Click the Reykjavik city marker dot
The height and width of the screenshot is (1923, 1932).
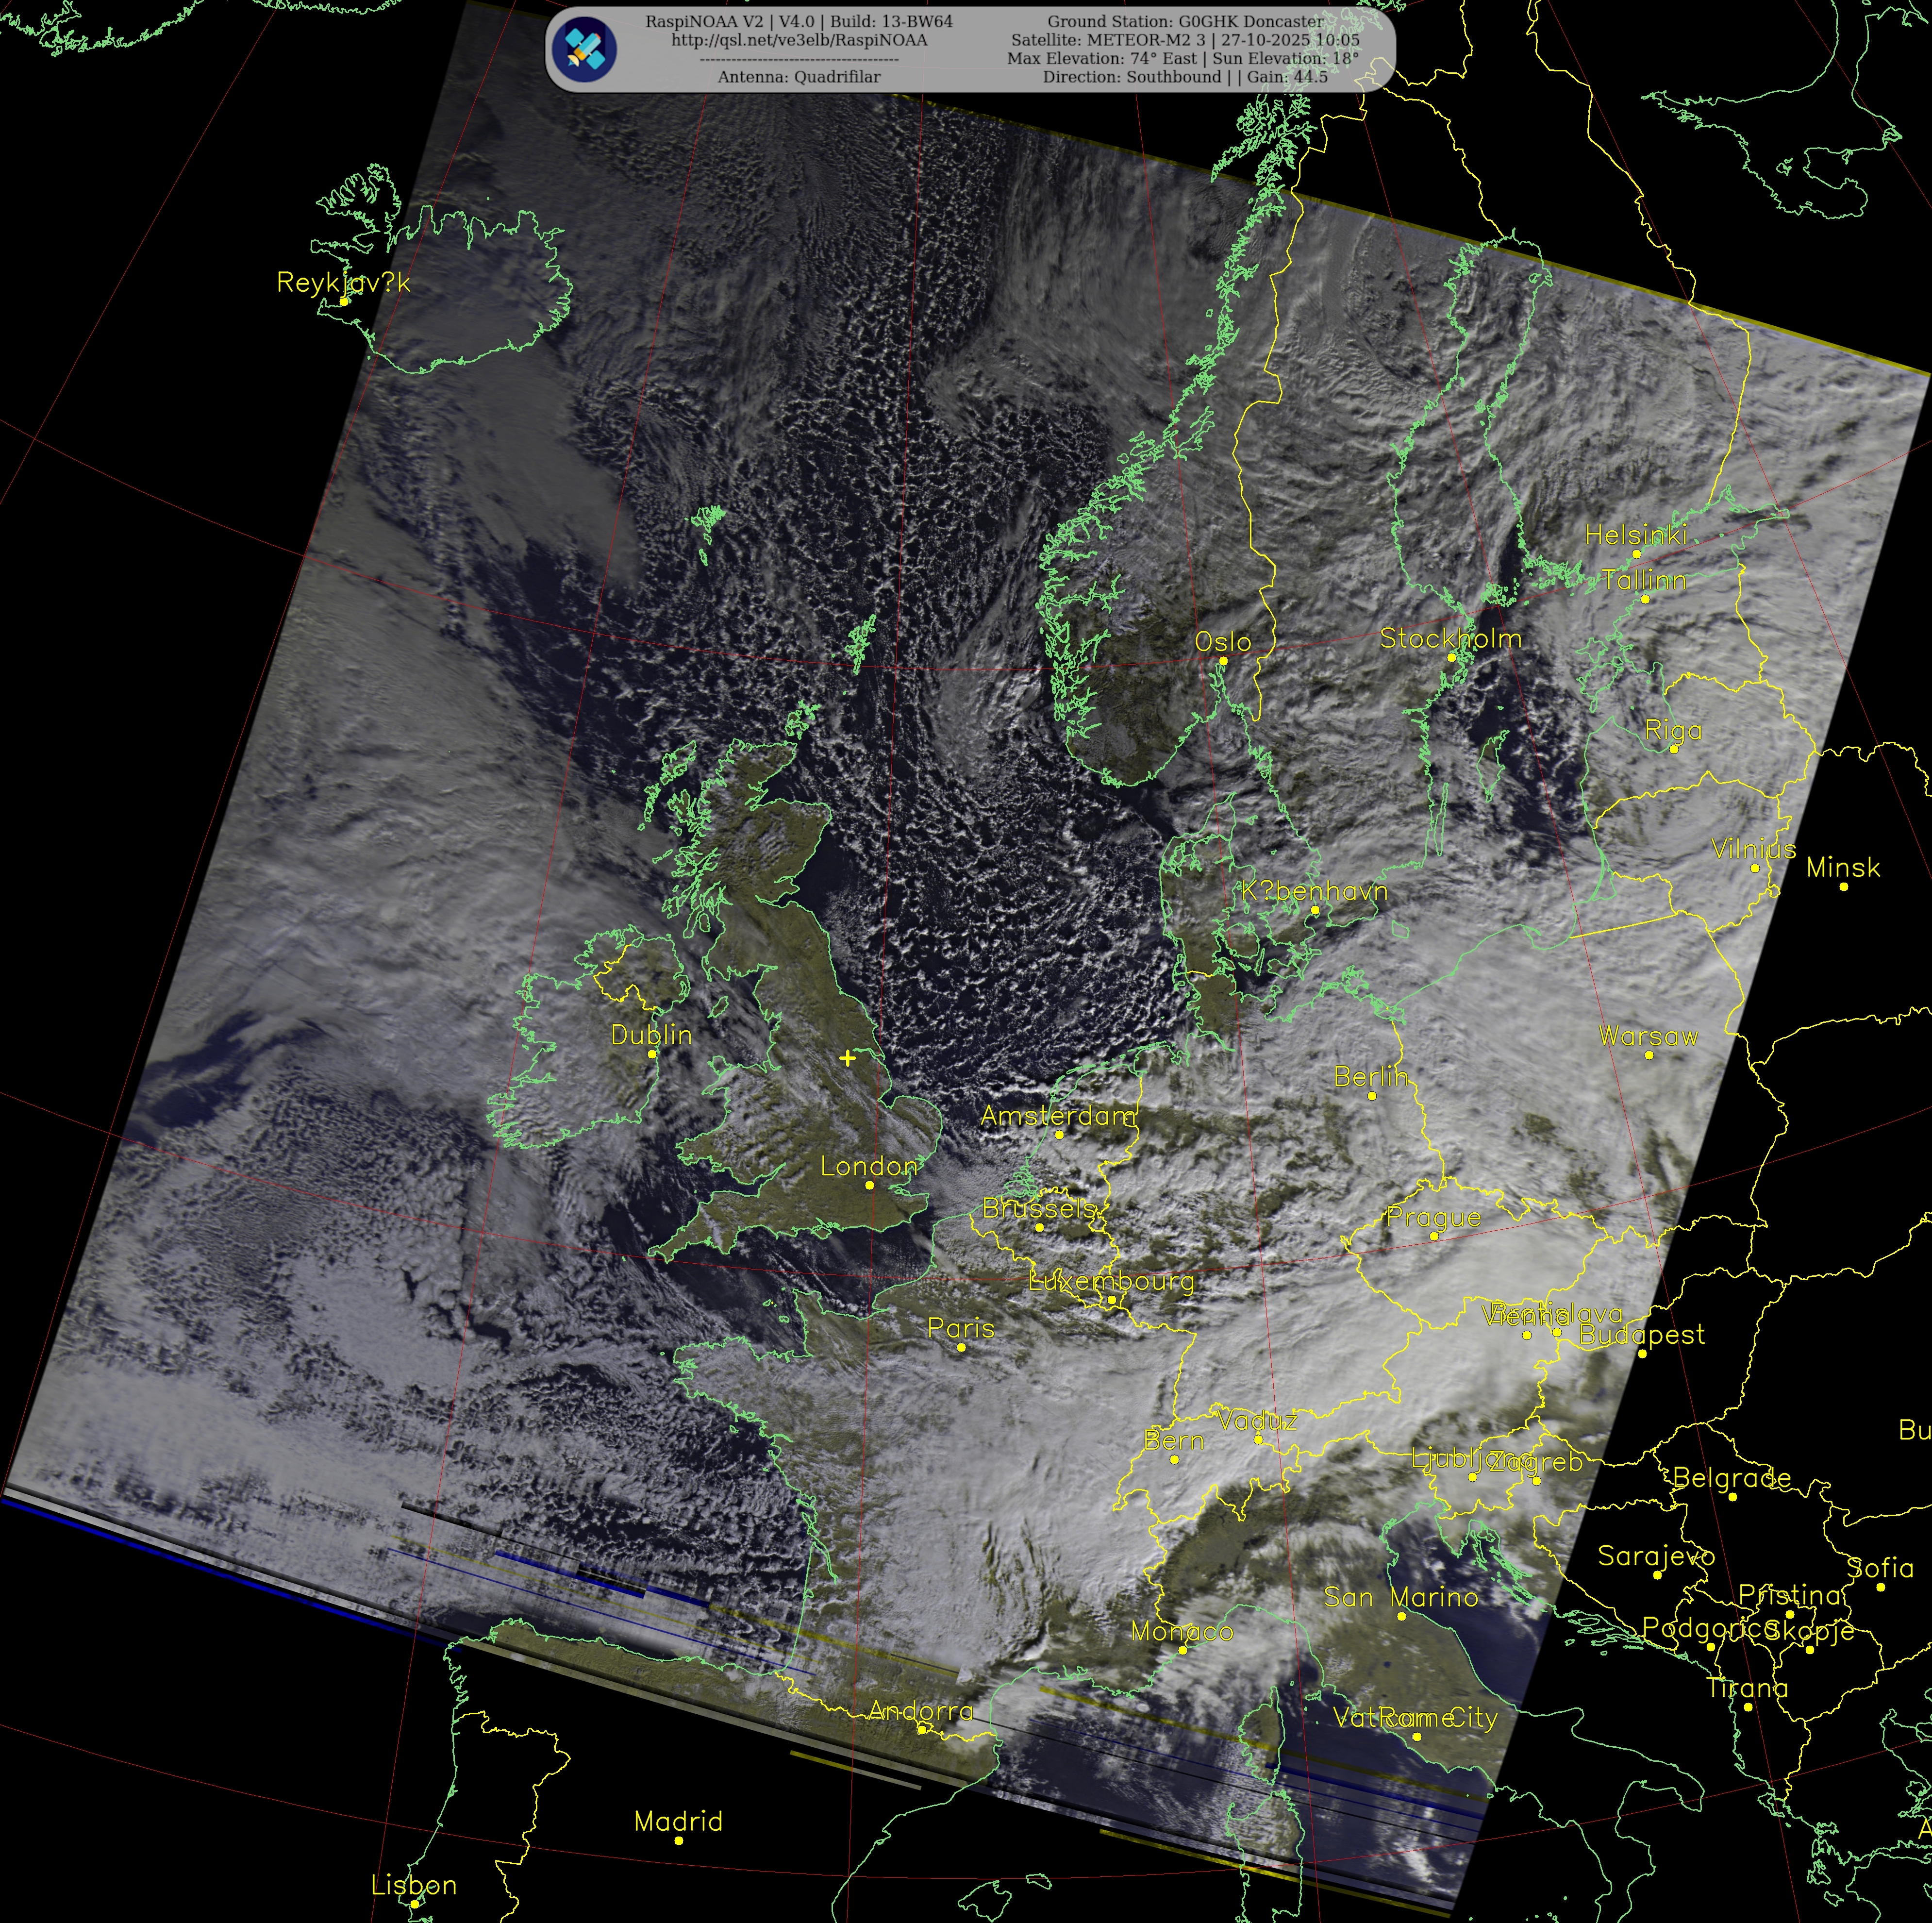pos(344,301)
